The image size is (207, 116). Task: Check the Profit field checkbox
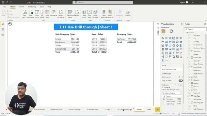190,77
